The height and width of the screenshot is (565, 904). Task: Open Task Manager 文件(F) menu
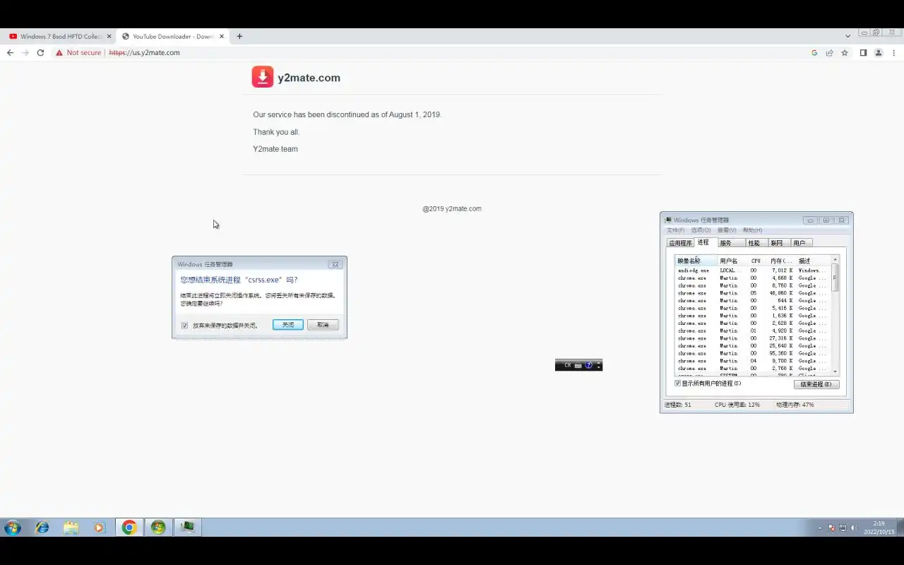pyautogui.click(x=675, y=230)
